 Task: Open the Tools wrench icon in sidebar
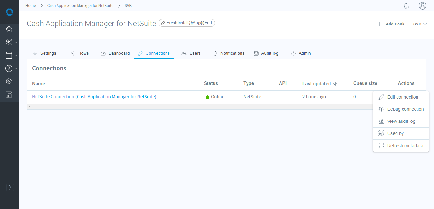pyautogui.click(x=9, y=42)
